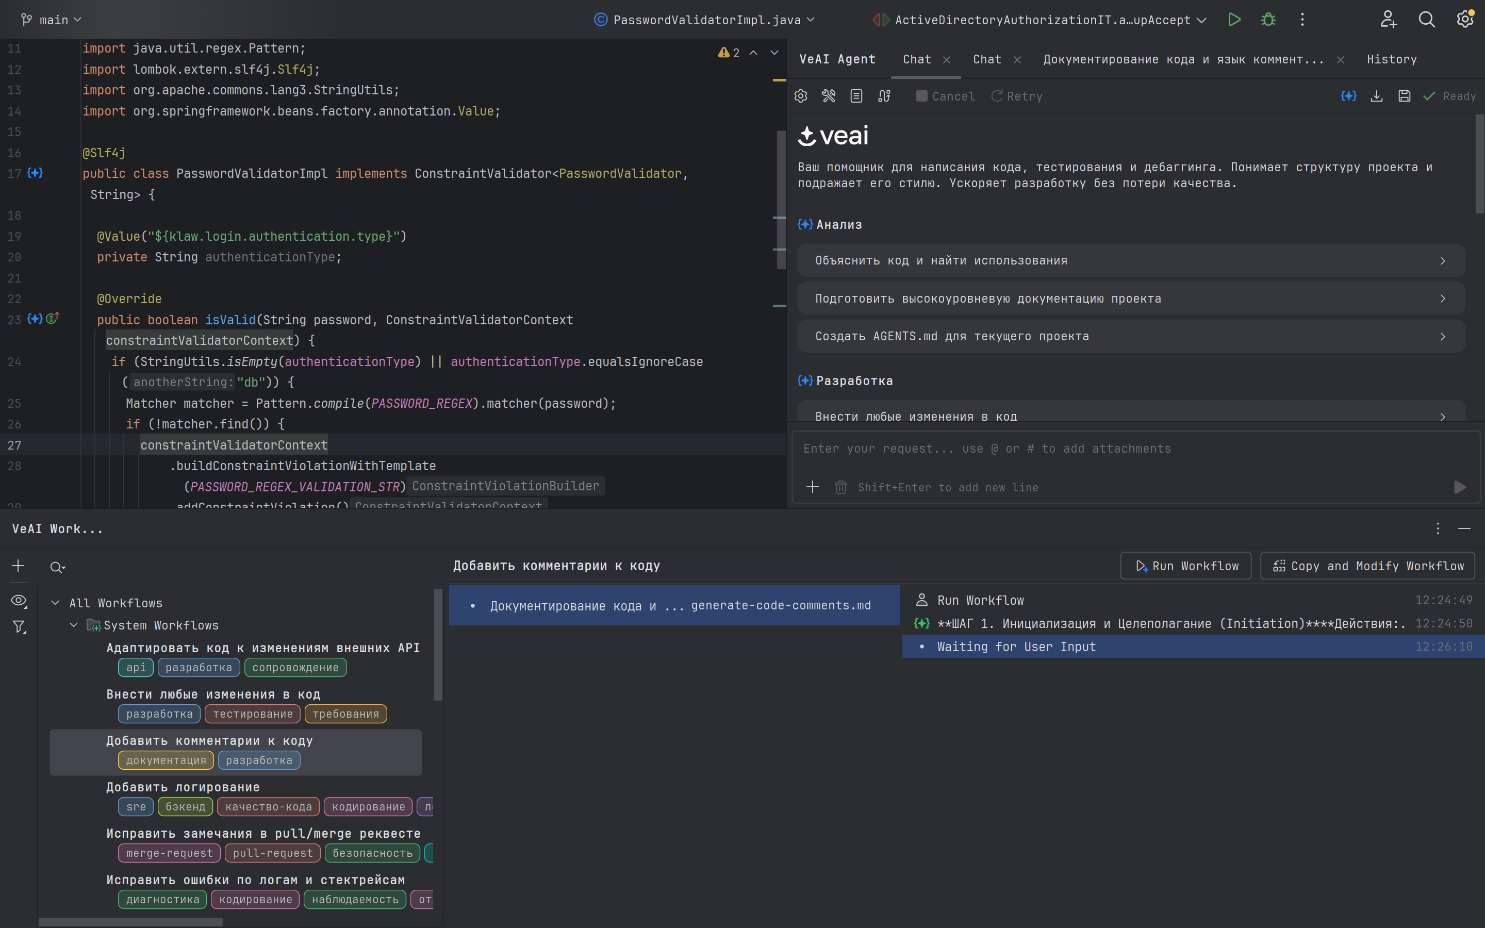Screen dimensions: 1485x928
Task: Save the chat with the floppy disk icon
Action: (x=1405, y=96)
